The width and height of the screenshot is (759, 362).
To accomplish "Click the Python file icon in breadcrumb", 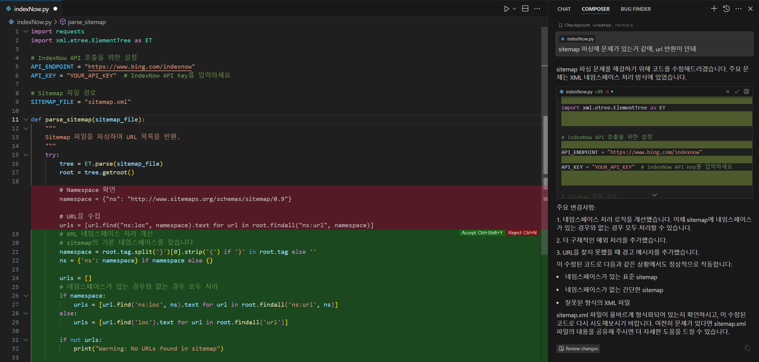I will click(11, 22).
